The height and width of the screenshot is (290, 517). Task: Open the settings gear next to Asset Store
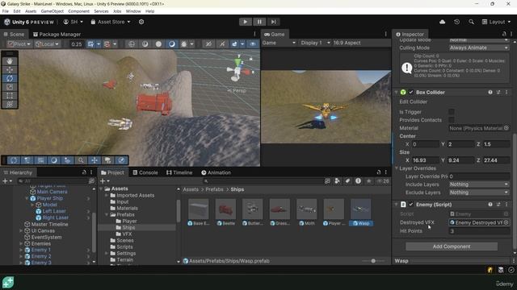click(141, 22)
